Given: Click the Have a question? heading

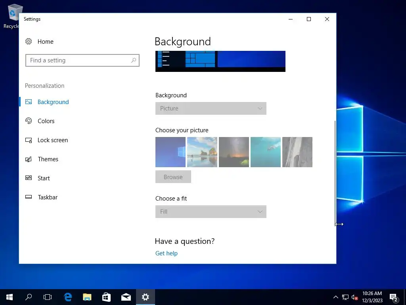Looking at the screenshot, I should click(x=185, y=241).
